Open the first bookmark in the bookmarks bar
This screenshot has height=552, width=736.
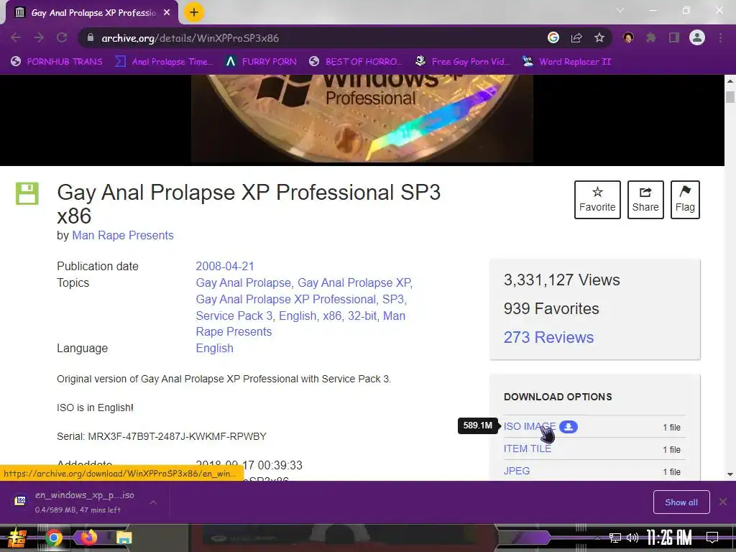pos(56,62)
